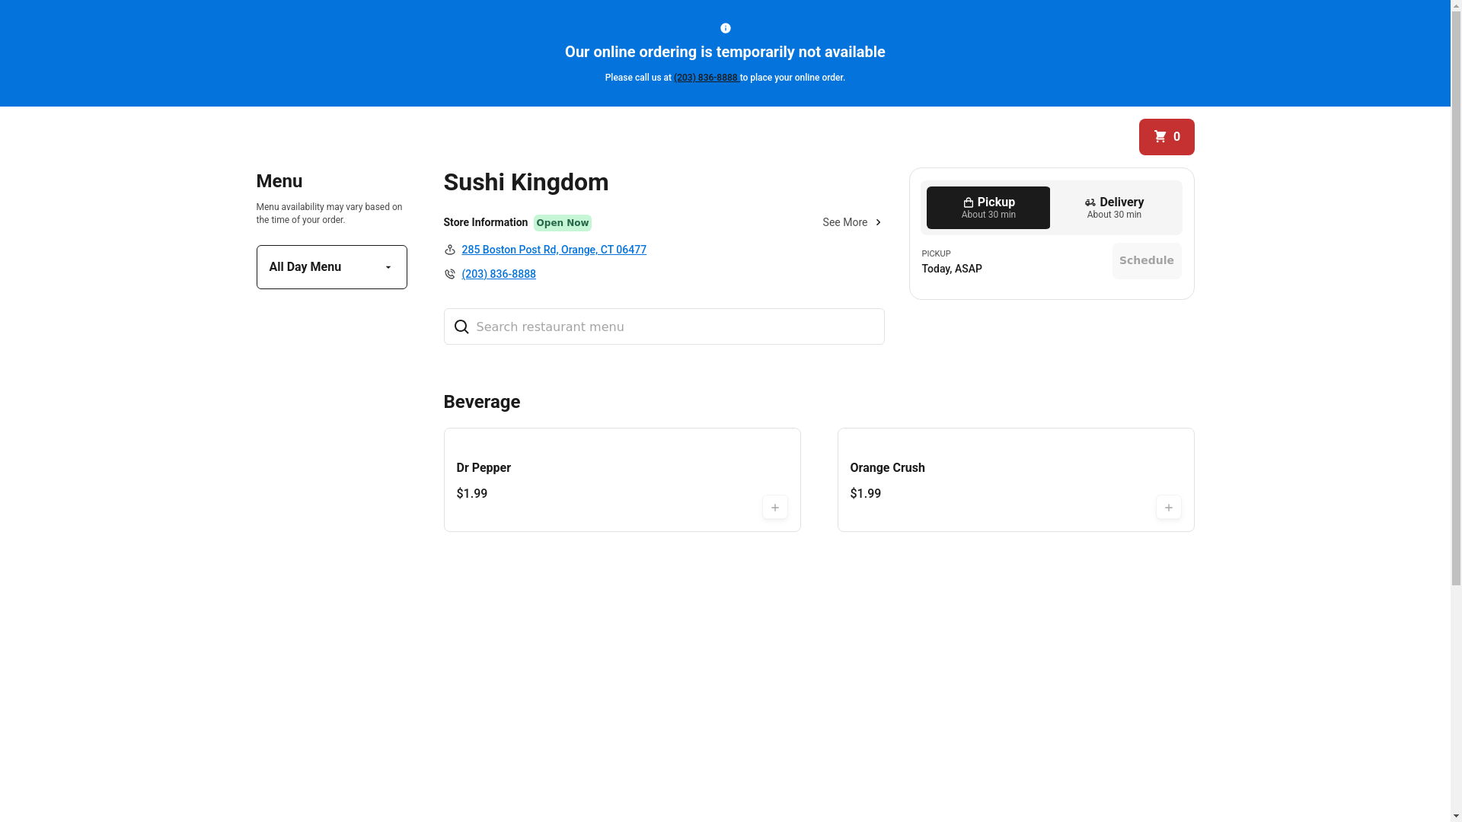1462x822 pixels.
Task: Open the All Day Menu dropdown
Action: [331, 267]
